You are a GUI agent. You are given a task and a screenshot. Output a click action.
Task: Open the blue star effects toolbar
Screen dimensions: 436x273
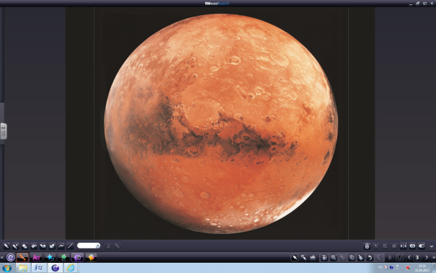50,258
